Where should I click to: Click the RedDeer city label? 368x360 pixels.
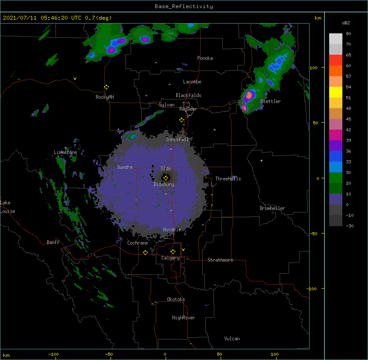pos(188,109)
